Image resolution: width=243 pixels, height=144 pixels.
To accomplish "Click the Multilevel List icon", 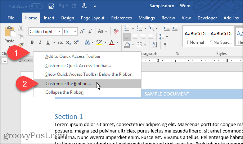I will pyautogui.click(x=152, y=28).
